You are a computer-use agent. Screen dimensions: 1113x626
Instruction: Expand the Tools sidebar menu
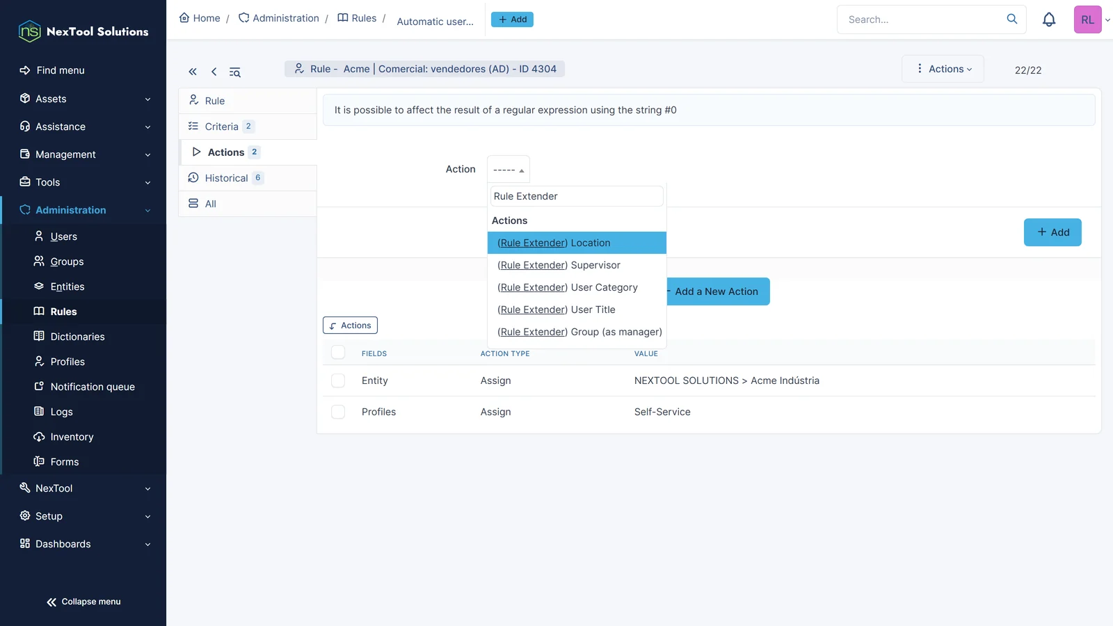(83, 182)
